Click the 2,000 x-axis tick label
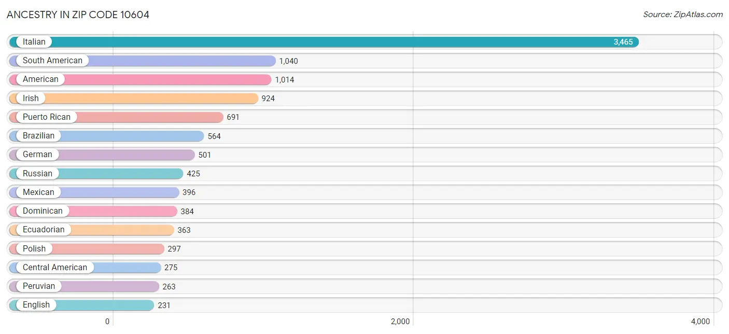Image resolution: width=729 pixels, height=334 pixels. tap(400, 322)
